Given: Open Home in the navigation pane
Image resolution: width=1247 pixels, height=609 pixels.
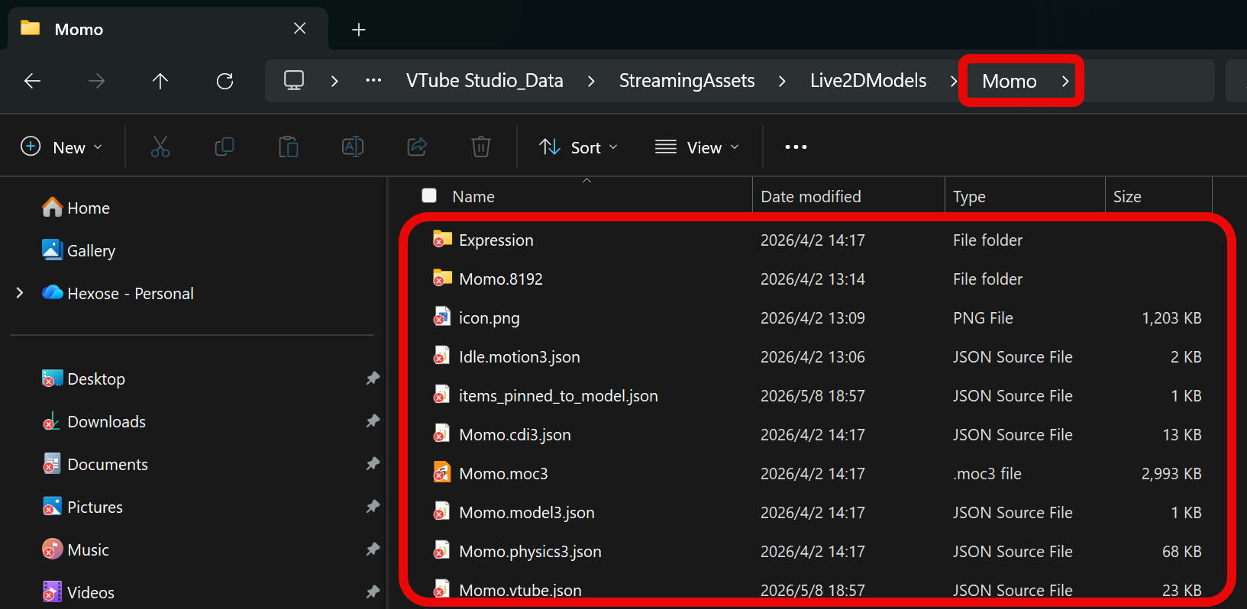Looking at the screenshot, I should pyautogui.click(x=76, y=208).
